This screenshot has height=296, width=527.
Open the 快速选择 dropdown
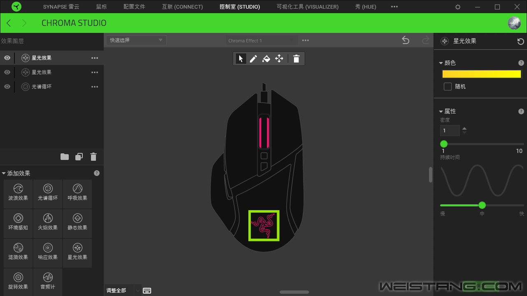[x=136, y=40]
